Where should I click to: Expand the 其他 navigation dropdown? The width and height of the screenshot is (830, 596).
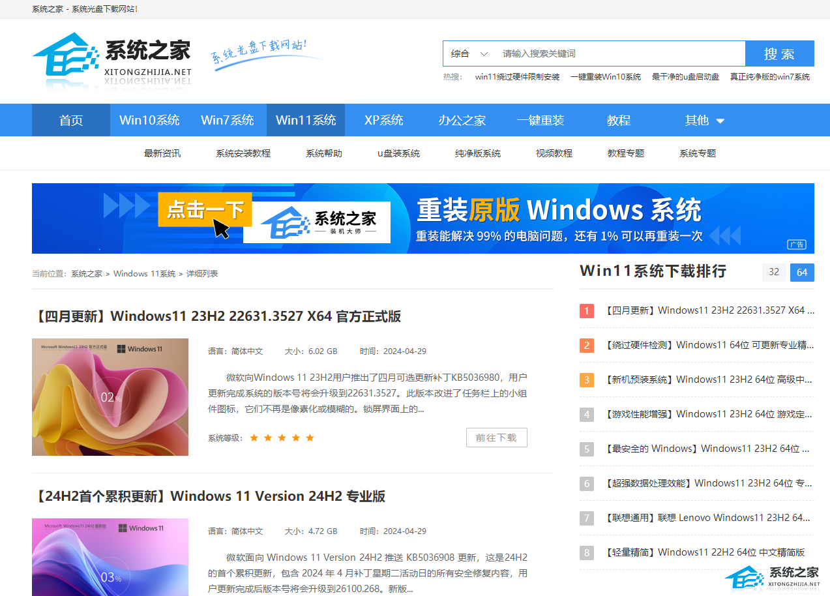pyautogui.click(x=705, y=120)
